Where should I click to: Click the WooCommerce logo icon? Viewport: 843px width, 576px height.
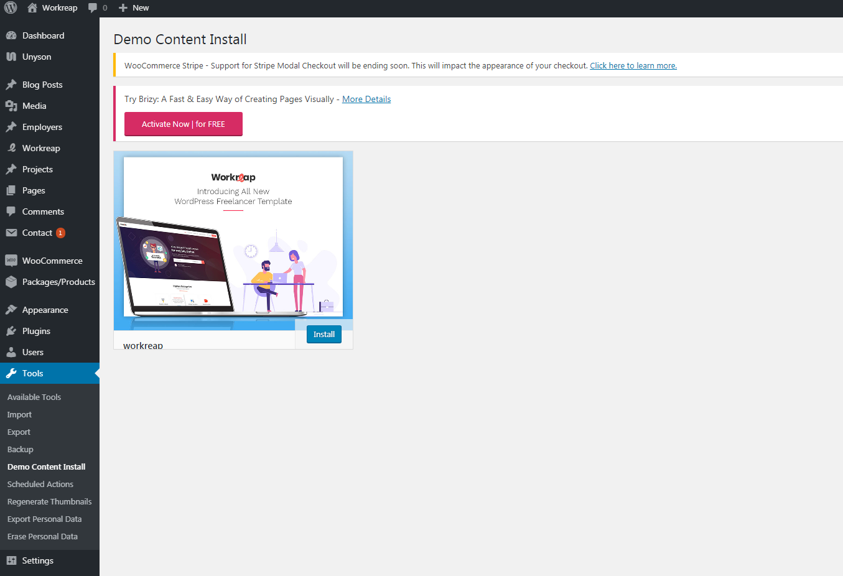click(x=11, y=261)
